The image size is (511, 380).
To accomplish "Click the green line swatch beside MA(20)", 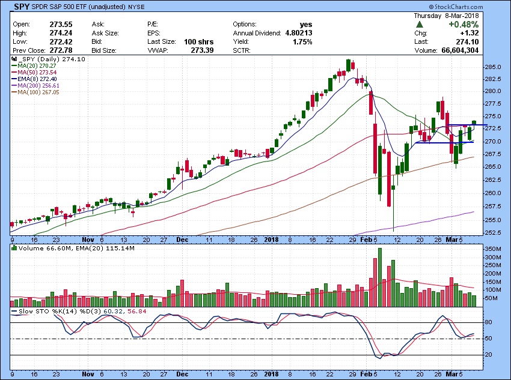I will point(14,65).
